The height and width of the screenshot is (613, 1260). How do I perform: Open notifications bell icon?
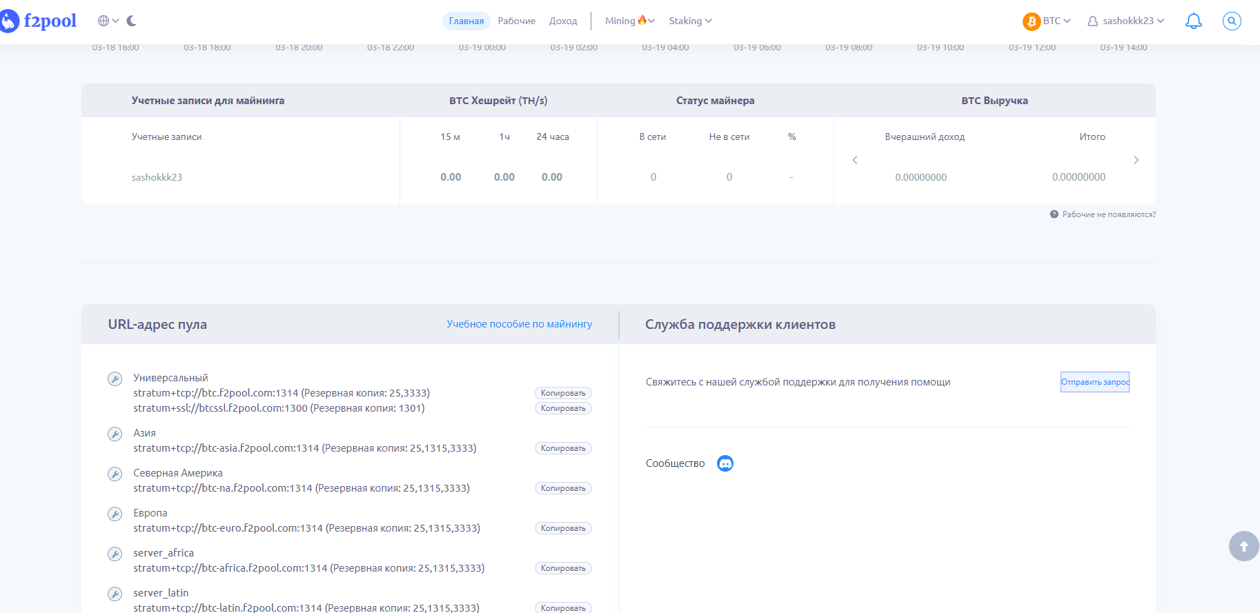click(1193, 21)
